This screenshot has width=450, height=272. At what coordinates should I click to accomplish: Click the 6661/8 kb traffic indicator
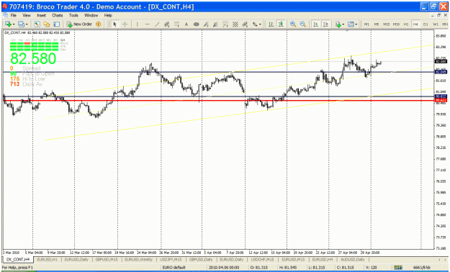click(422, 268)
